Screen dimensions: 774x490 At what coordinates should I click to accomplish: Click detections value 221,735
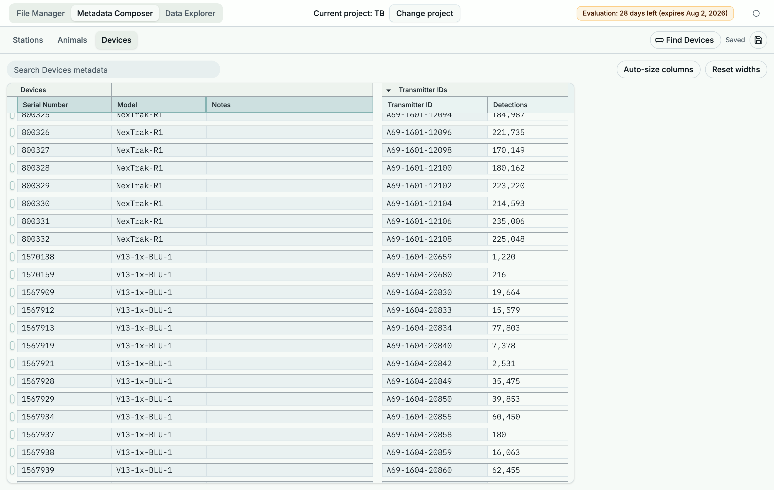tap(528, 132)
